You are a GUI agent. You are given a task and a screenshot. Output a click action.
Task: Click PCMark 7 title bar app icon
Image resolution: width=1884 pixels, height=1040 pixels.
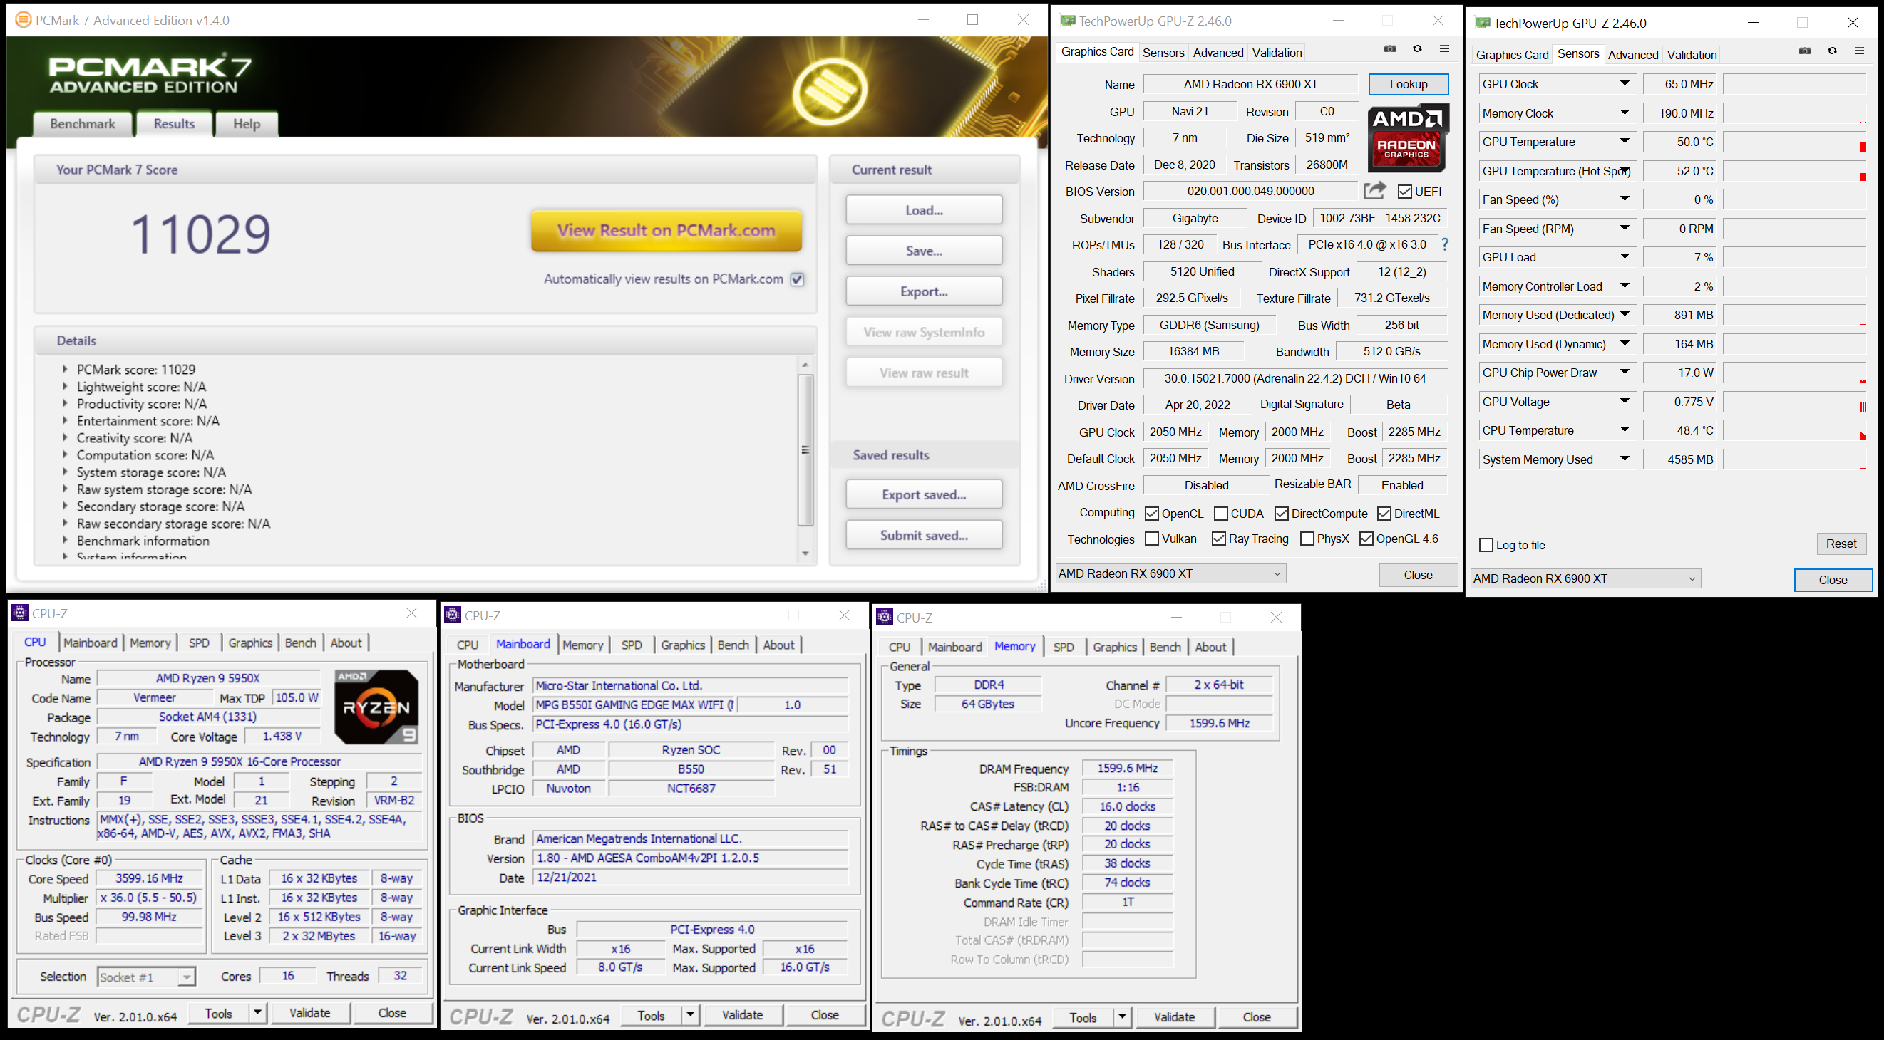tap(24, 20)
